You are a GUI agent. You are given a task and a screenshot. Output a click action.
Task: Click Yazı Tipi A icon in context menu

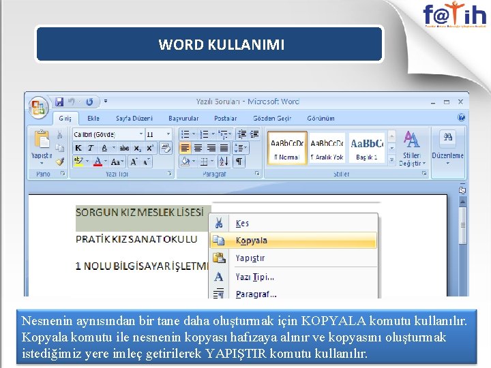tap(219, 277)
